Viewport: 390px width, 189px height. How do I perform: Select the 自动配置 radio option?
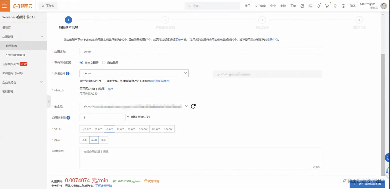click(103, 62)
